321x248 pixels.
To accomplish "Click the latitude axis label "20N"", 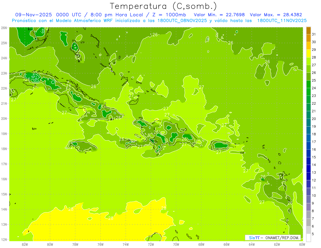I will [4, 119].
